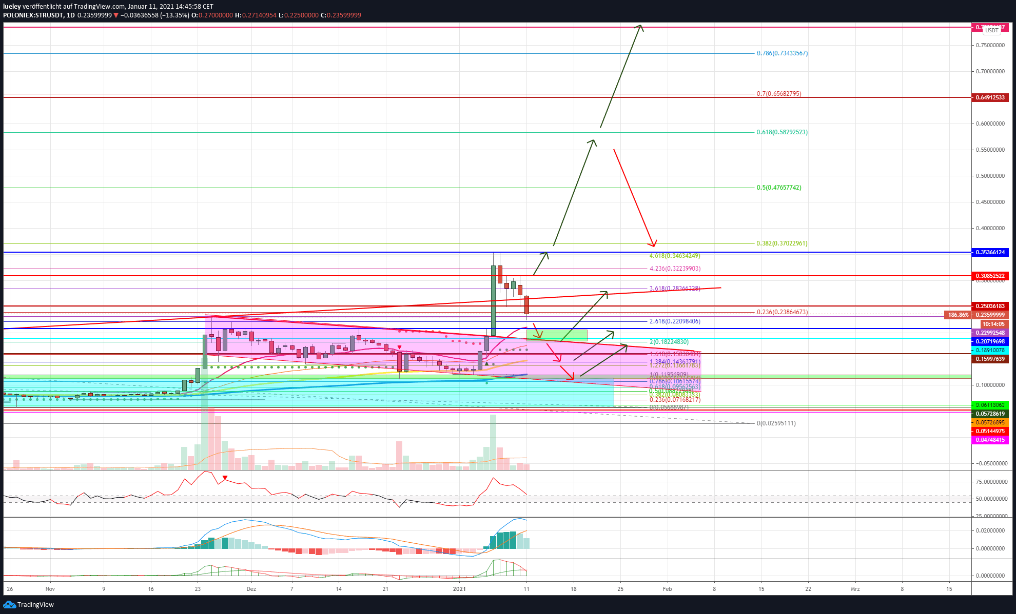Click the opening price value O:0.27000000
This screenshot has width=1016, height=614.
pyautogui.click(x=212, y=15)
